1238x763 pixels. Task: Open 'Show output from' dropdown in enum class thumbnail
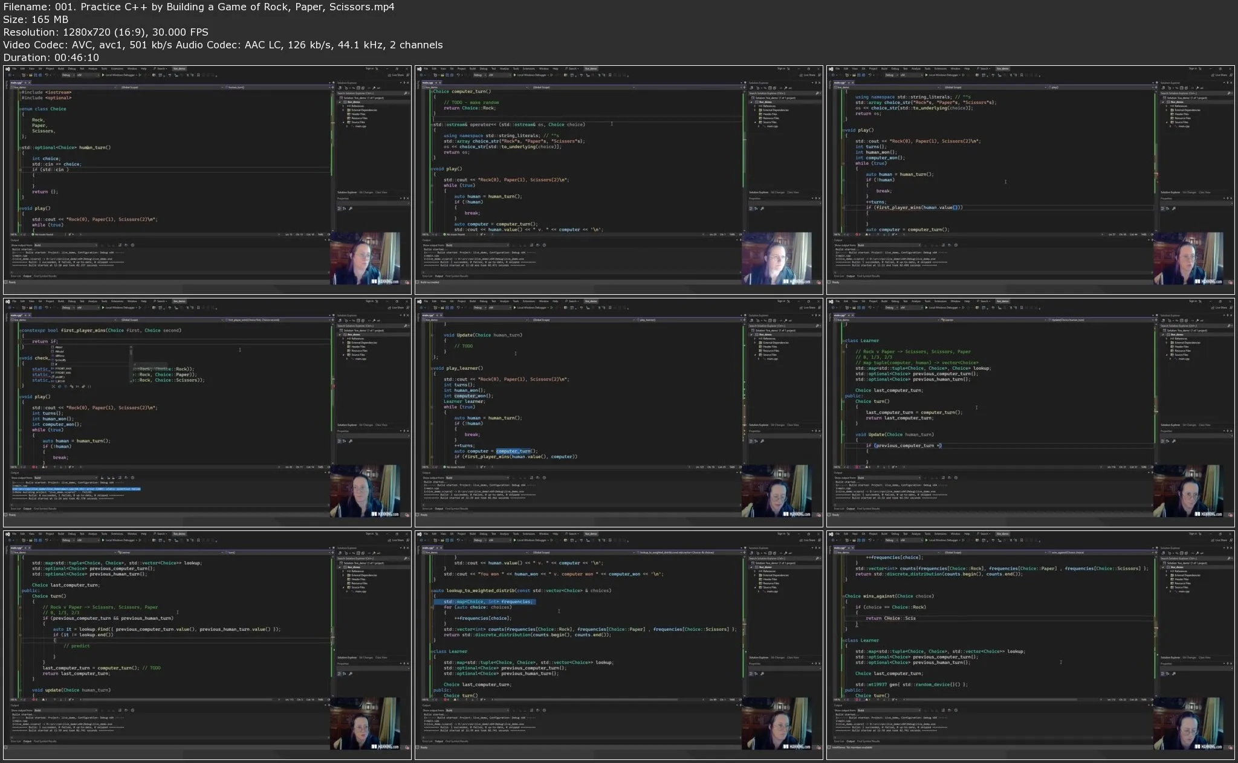tap(65, 245)
